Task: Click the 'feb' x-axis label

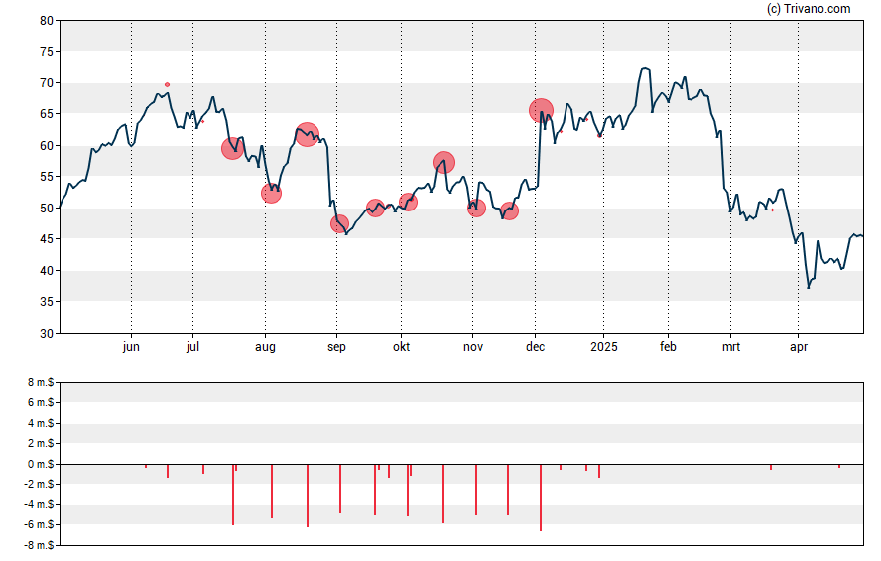Action: [x=668, y=347]
